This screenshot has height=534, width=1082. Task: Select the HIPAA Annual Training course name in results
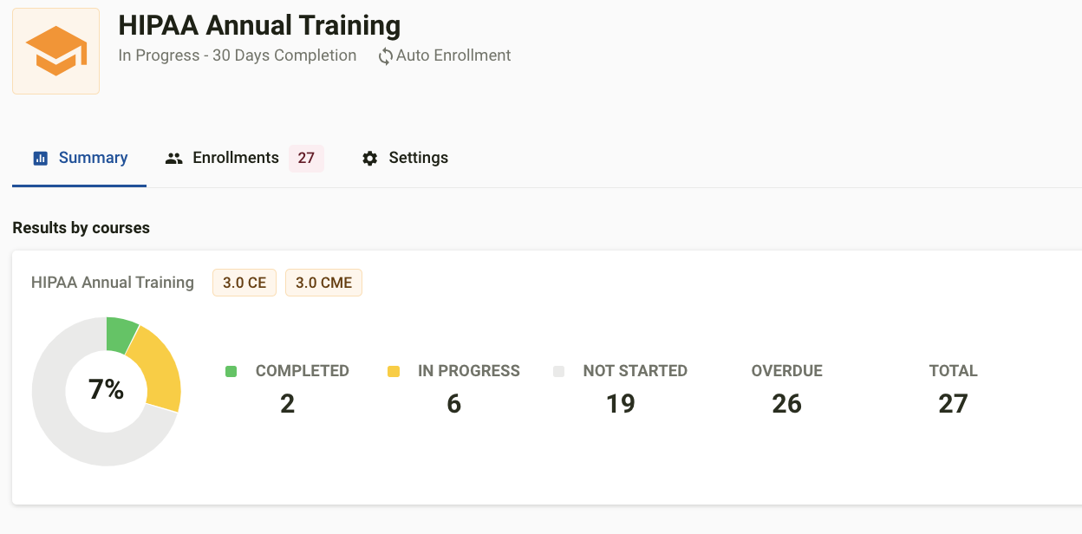click(x=113, y=283)
